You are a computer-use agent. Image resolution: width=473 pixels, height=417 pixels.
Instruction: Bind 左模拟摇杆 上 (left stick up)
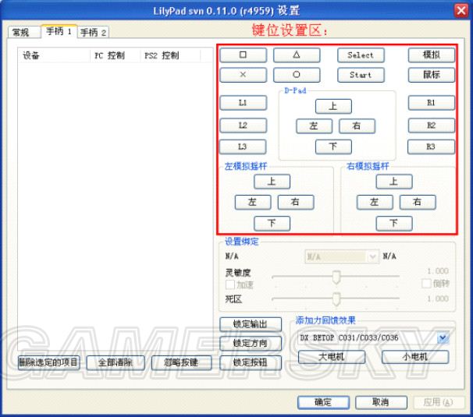click(x=272, y=182)
